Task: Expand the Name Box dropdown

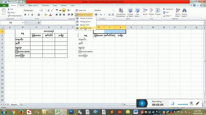Action: coord(23,23)
